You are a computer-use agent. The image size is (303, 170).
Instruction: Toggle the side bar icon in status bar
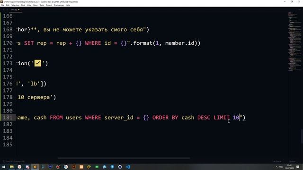4,161
